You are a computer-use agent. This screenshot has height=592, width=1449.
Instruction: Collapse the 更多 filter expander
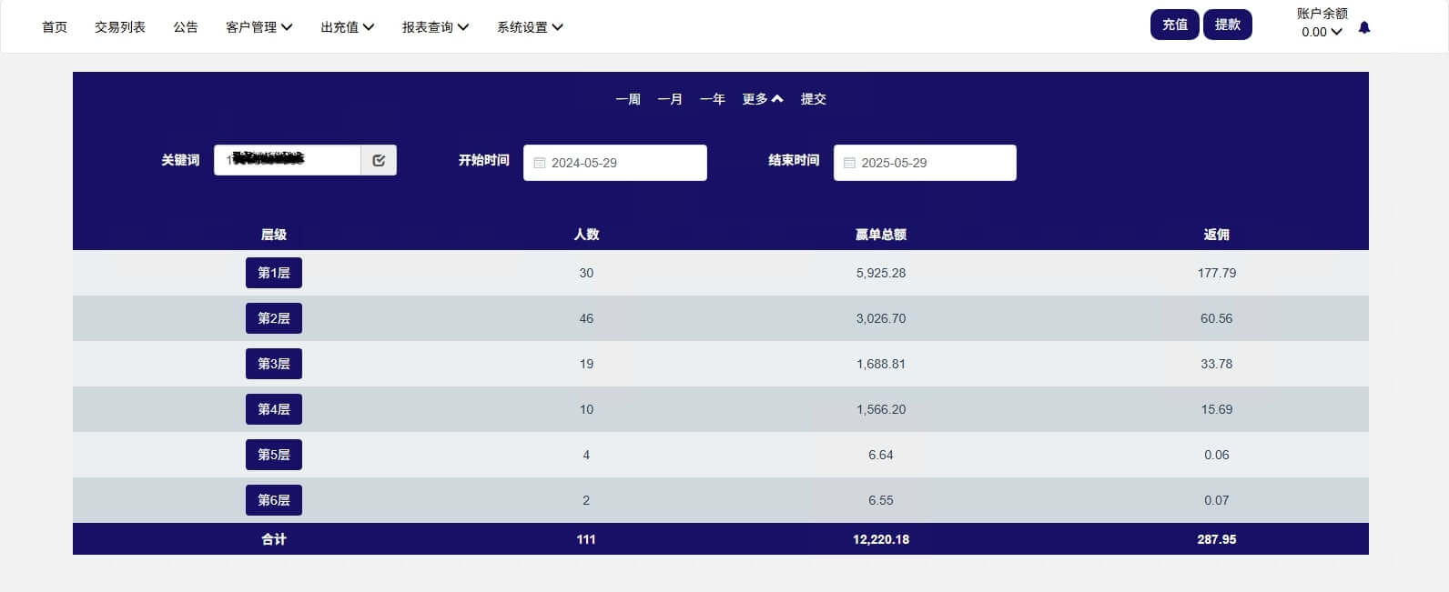pyautogui.click(x=763, y=99)
